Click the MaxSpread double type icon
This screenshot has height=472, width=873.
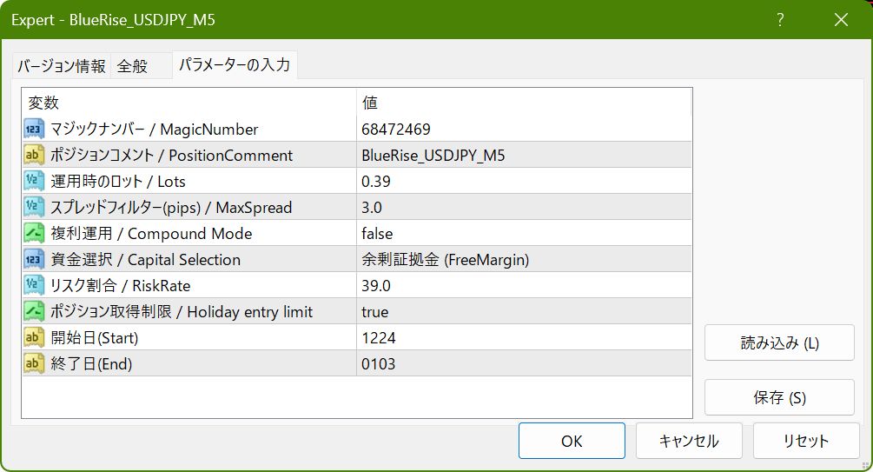[x=34, y=208]
